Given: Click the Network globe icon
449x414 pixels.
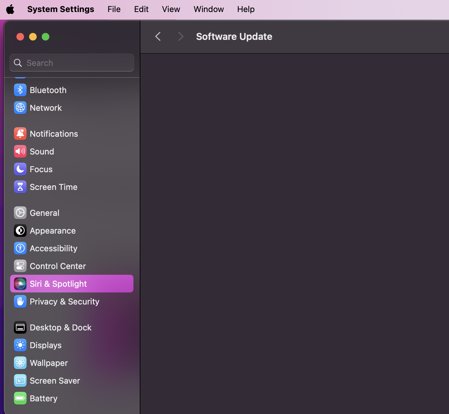Looking at the screenshot, I should [20, 108].
